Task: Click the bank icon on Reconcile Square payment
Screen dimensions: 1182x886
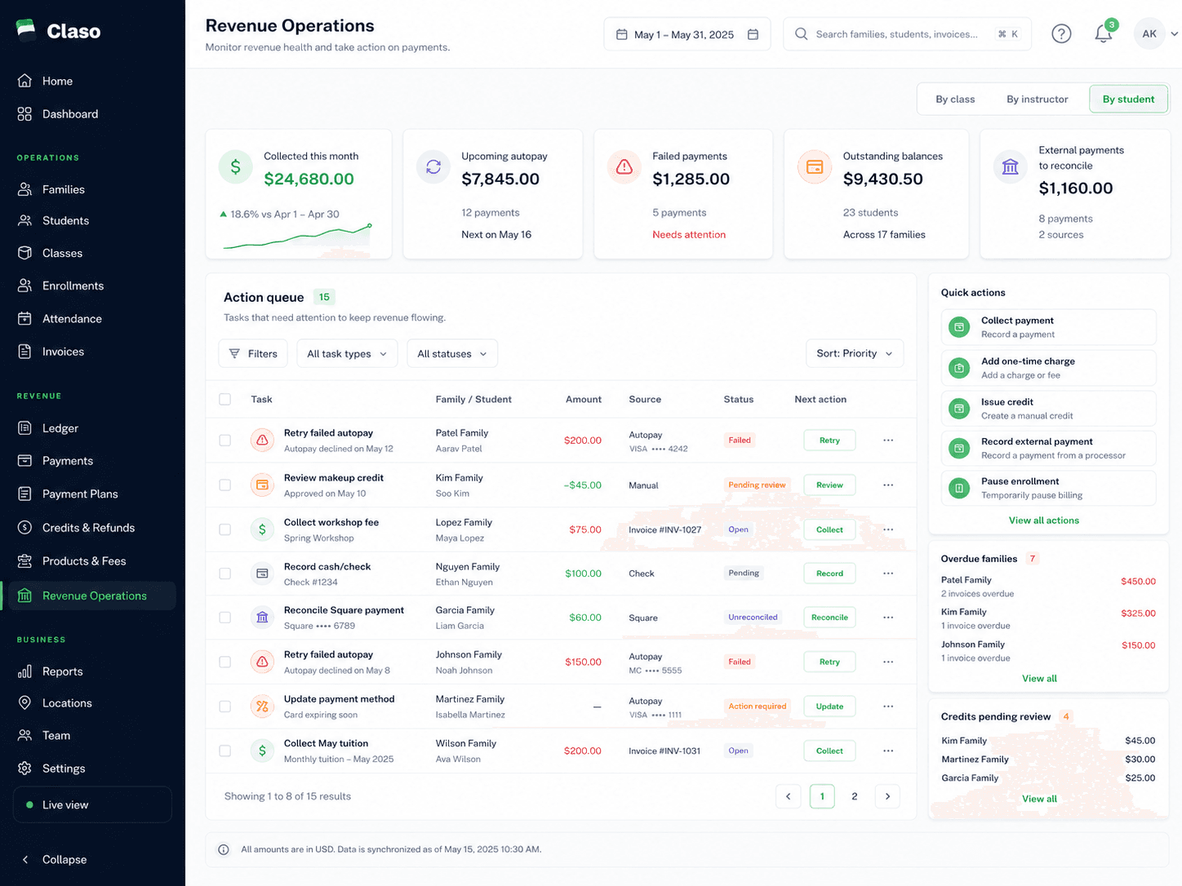Action: [x=262, y=618]
